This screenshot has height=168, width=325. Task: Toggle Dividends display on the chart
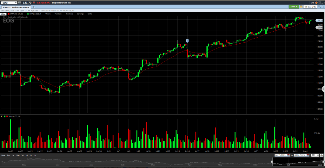69,14
